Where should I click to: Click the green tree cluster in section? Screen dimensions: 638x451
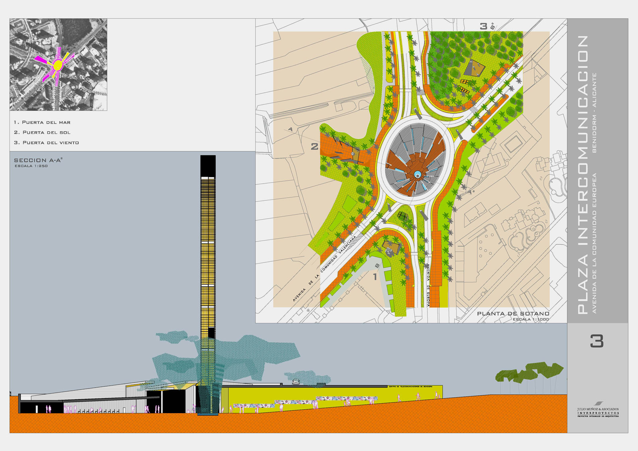[x=530, y=372]
